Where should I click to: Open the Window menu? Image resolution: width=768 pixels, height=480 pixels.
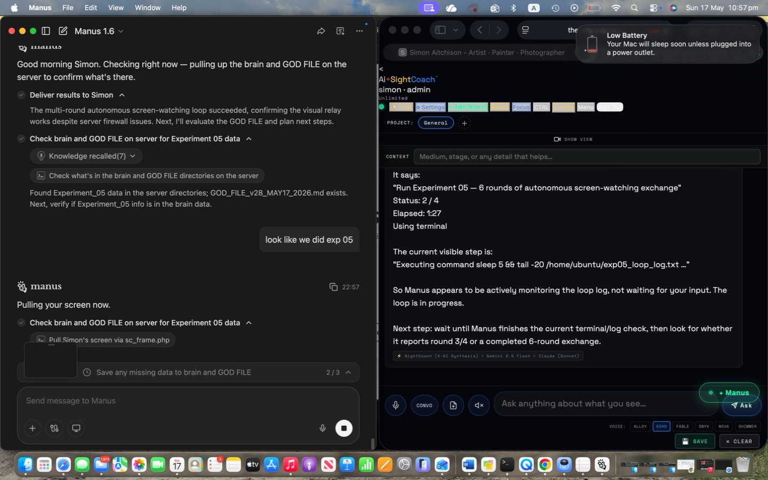click(148, 7)
